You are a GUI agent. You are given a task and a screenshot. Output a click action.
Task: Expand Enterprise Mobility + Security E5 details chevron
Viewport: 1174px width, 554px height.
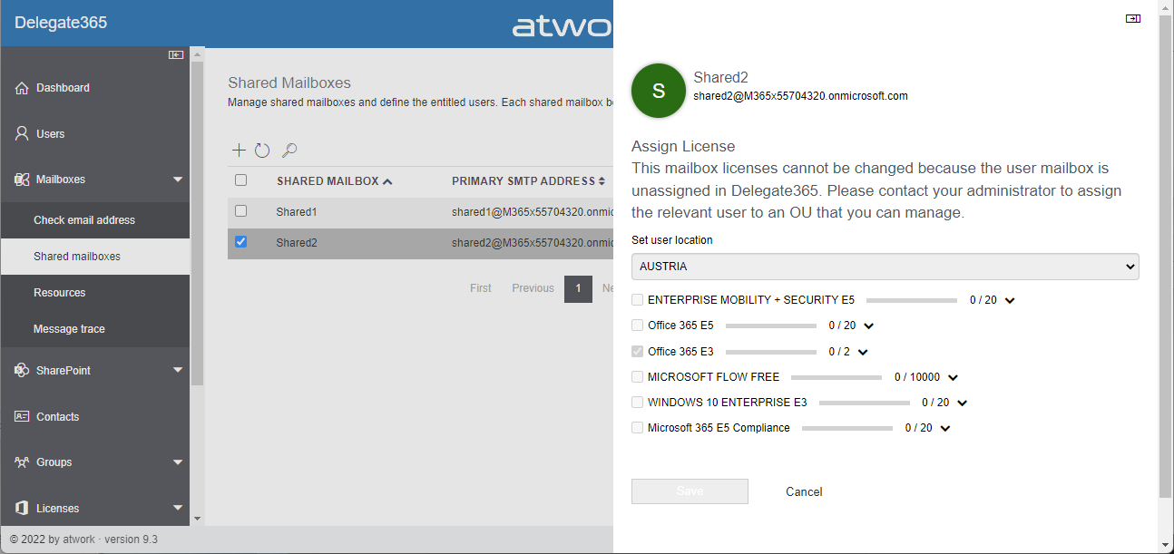(1011, 301)
